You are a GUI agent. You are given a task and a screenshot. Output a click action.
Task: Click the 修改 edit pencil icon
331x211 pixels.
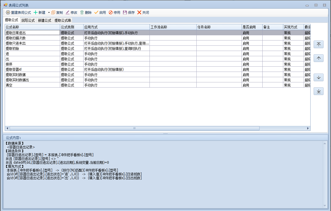point(68,12)
